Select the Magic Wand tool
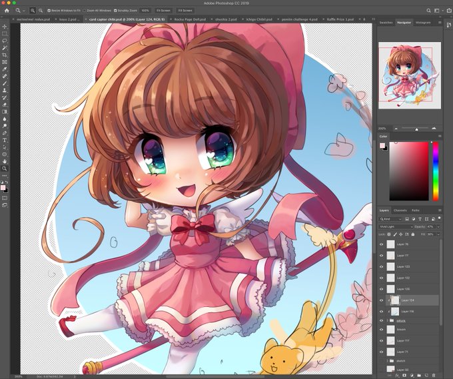The image size is (453, 379). (x=5, y=48)
